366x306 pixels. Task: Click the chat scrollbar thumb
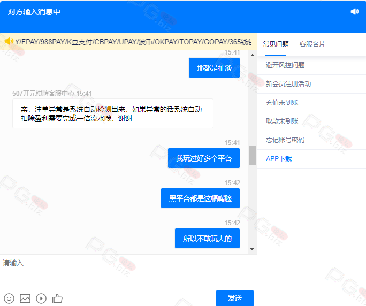click(252, 155)
